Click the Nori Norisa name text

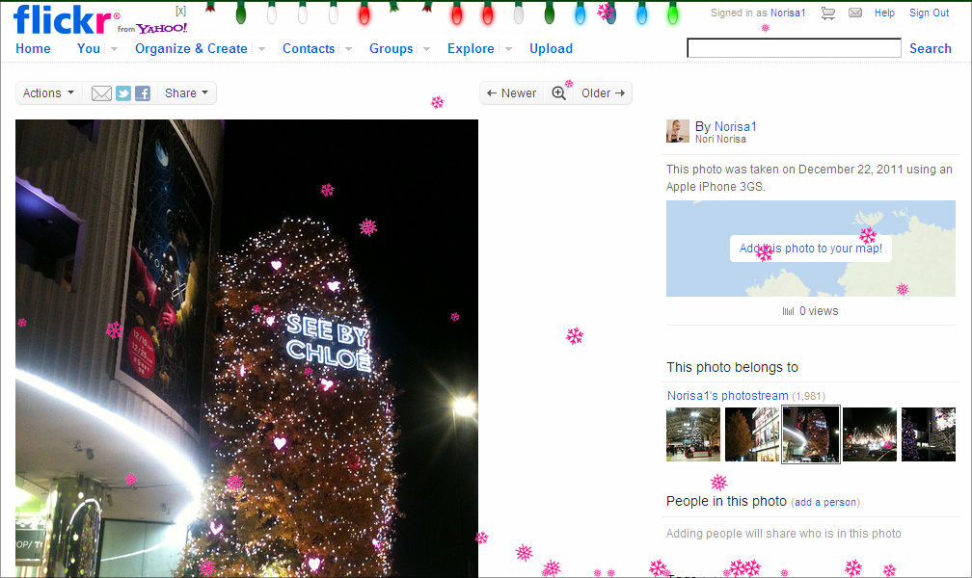point(720,140)
